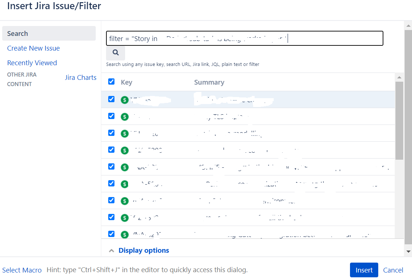Screen dimensions: 412x278
Task: Click the dialog scrollbar up arrow
Action: [408, 26]
